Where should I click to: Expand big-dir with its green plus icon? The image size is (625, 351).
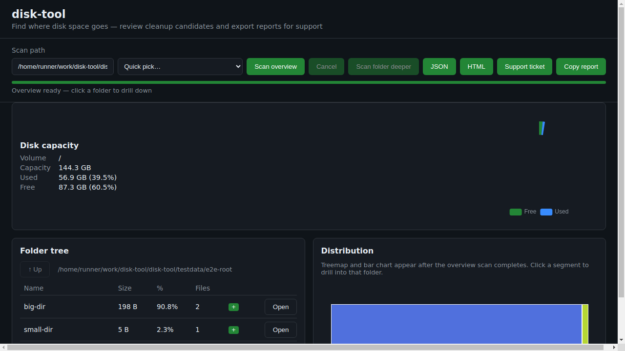point(233,307)
